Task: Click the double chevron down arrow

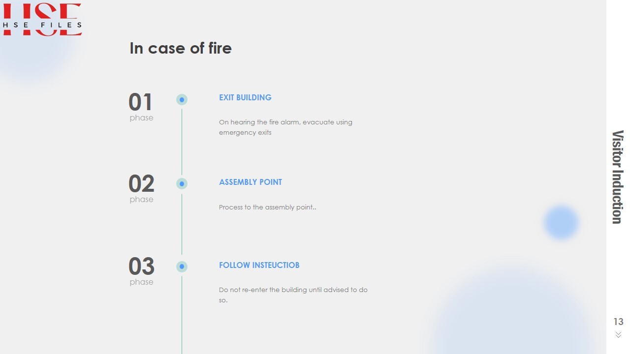Action: [618, 335]
